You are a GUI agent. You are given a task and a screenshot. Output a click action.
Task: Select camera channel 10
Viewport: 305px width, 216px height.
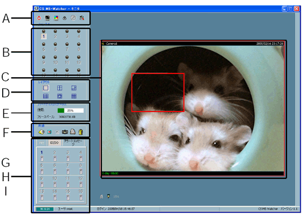[x=55, y=63]
